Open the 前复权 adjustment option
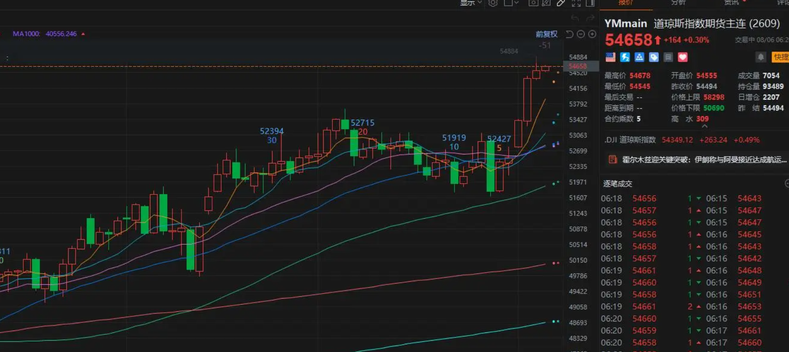The image size is (789, 352). pyautogui.click(x=547, y=34)
